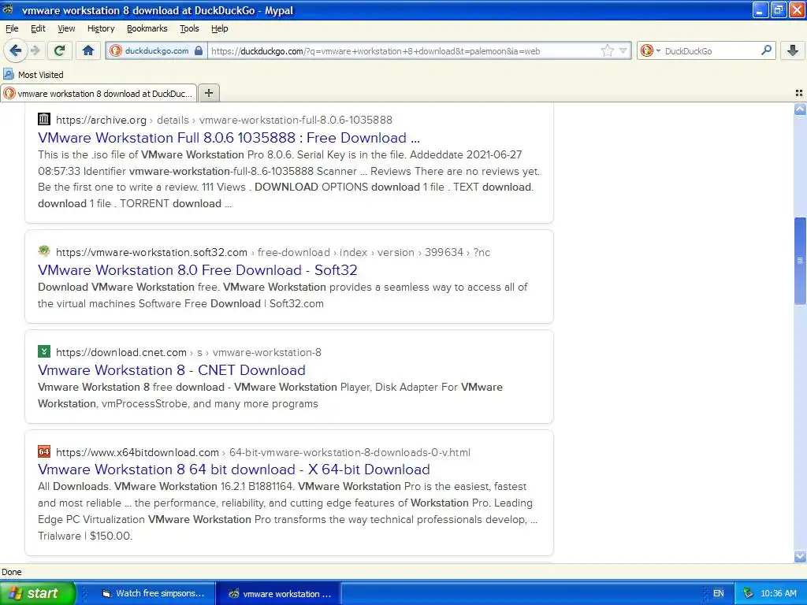Click the archive.org favicon icon
The image size is (807, 605).
pyautogui.click(x=44, y=120)
